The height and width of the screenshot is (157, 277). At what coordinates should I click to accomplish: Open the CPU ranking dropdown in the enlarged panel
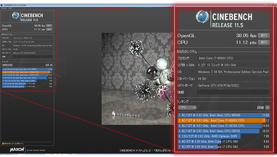click(187, 108)
